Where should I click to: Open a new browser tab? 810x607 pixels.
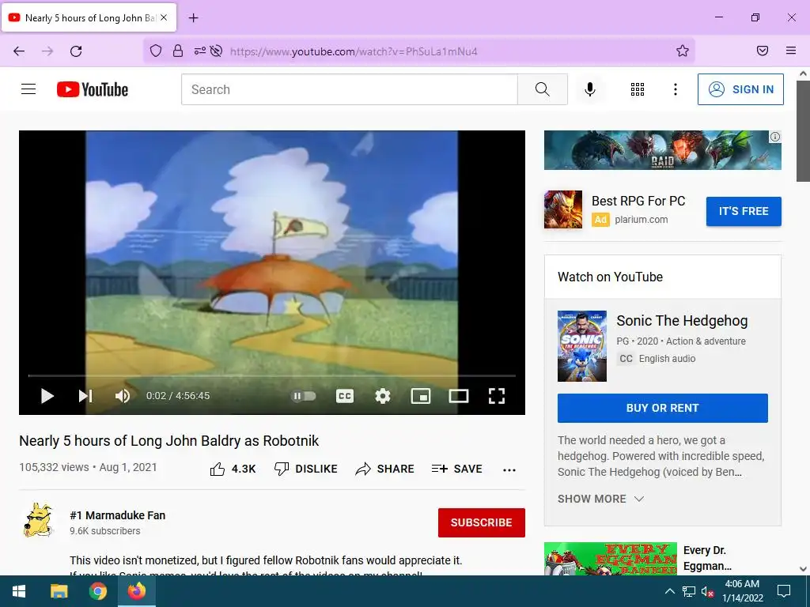tap(193, 18)
